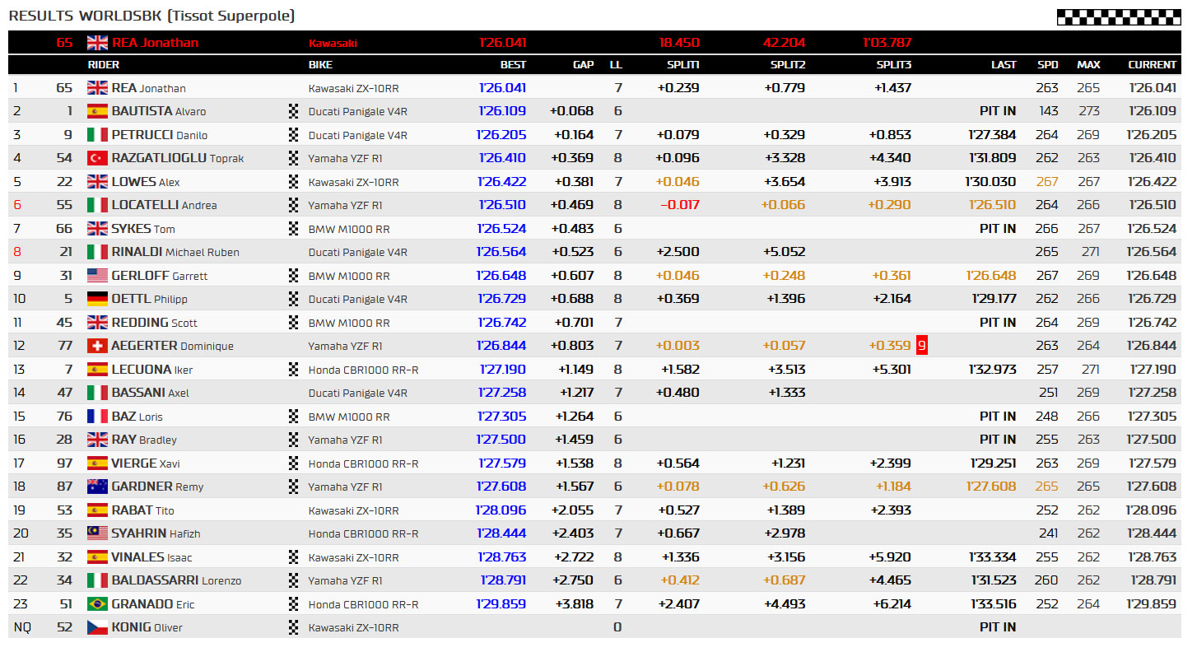Click the red 9 badge in AEGERTER row
The width and height of the screenshot is (1197, 652).
point(922,346)
